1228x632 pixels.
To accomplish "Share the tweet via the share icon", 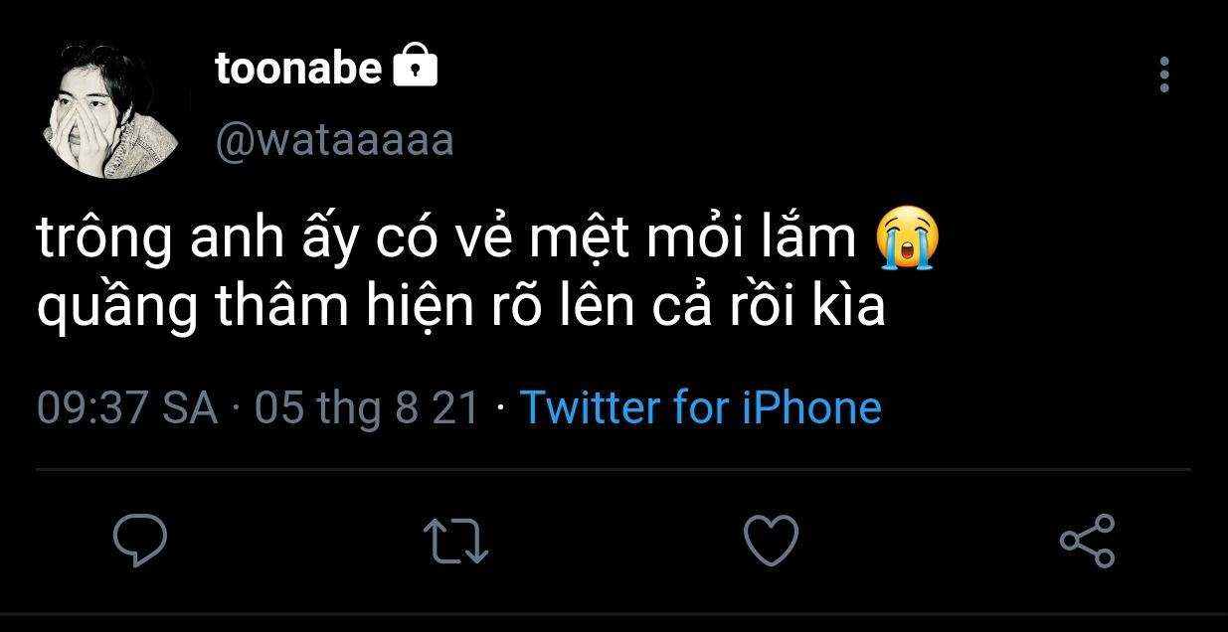I will (1087, 541).
